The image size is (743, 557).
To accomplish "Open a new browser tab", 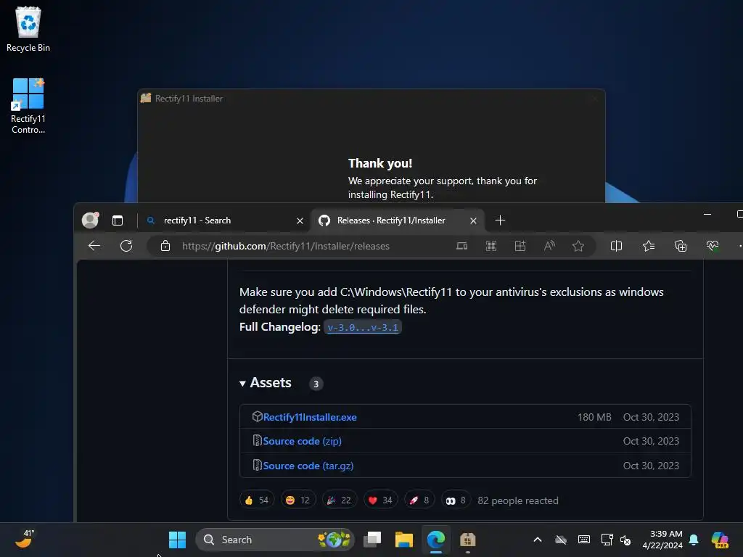I will [500, 220].
